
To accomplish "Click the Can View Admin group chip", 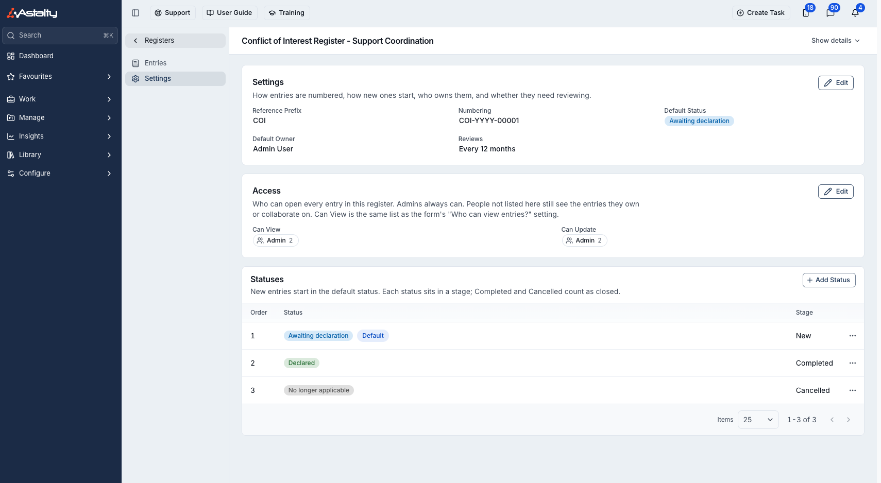I will point(276,240).
